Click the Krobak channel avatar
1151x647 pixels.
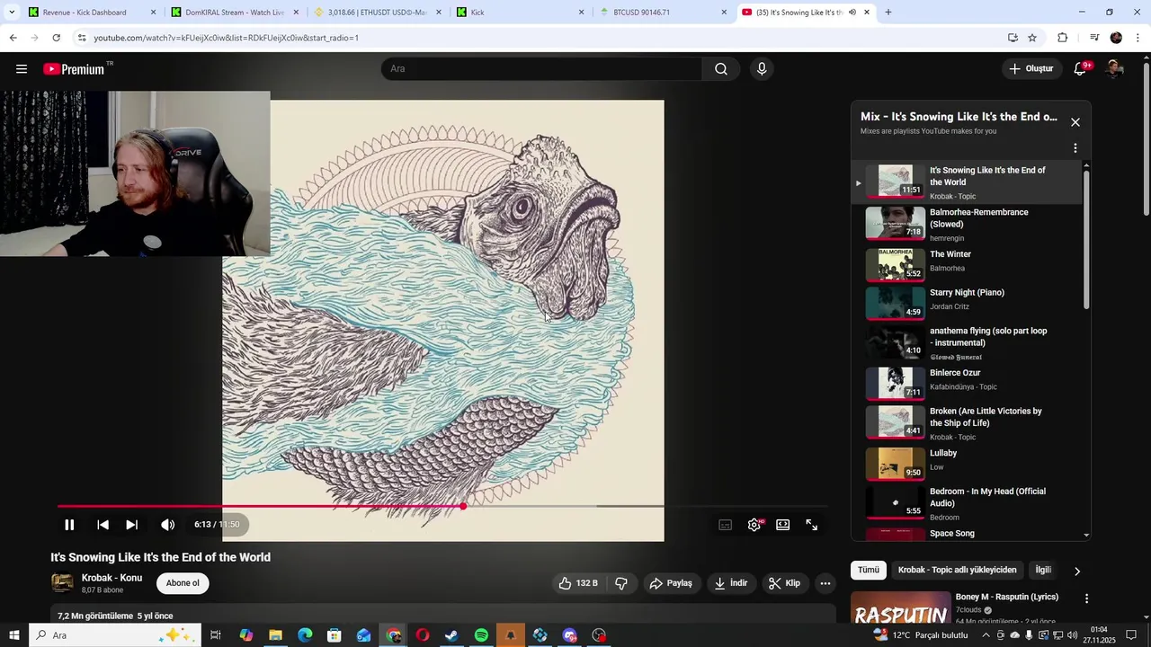(62, 583)
